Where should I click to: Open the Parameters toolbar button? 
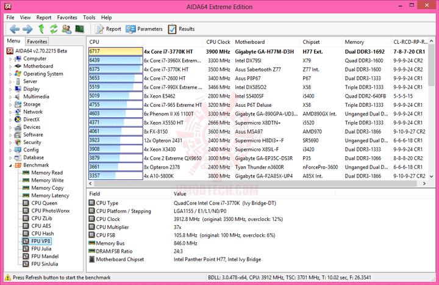tap(144, 29)
